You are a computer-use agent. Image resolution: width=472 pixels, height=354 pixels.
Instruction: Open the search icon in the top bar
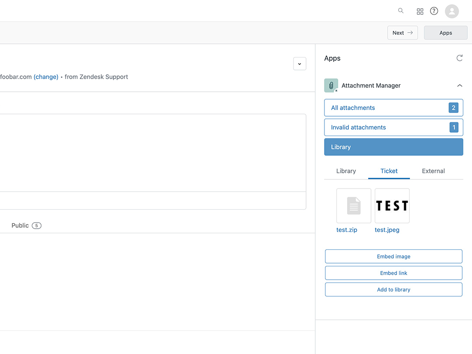click(401, 11)
